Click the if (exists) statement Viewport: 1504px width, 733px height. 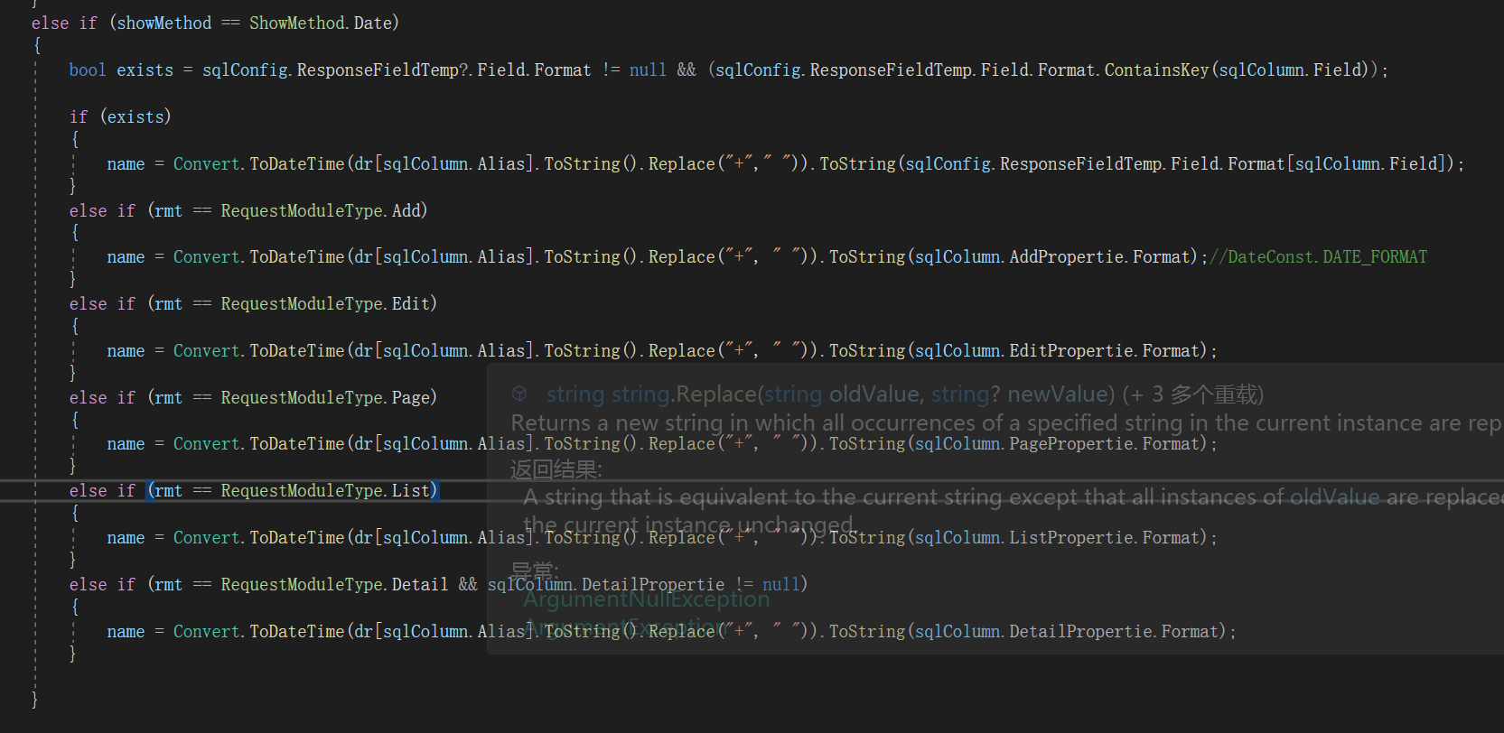[120, 116]
